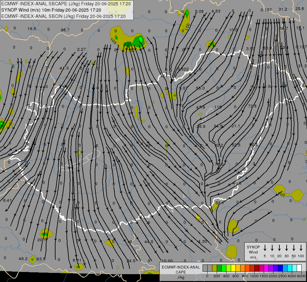The height and width of the screenshot is (282, 307).
Task: Click the 'SYNOP' label in wind legend
Action: pyautogui.click(x=253, y=247)
